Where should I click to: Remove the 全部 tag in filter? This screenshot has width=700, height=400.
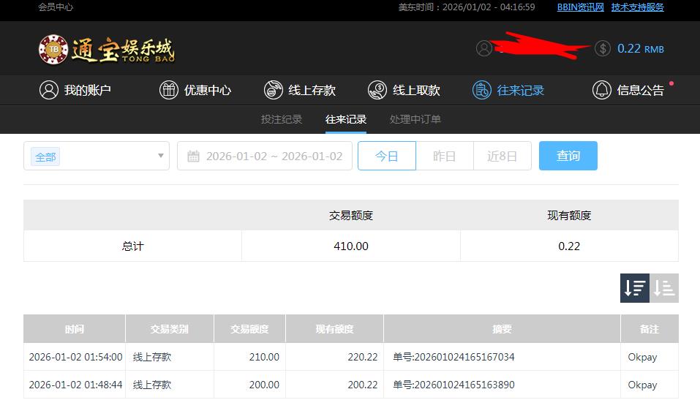(45, 157)
